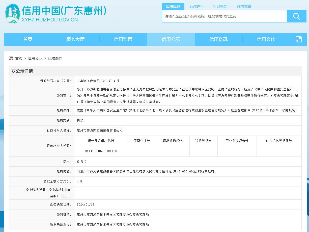Screen dimensions: 309x232
Task: Open 信用资讯 in the main navigation
Action: click(x=218, y=39)
